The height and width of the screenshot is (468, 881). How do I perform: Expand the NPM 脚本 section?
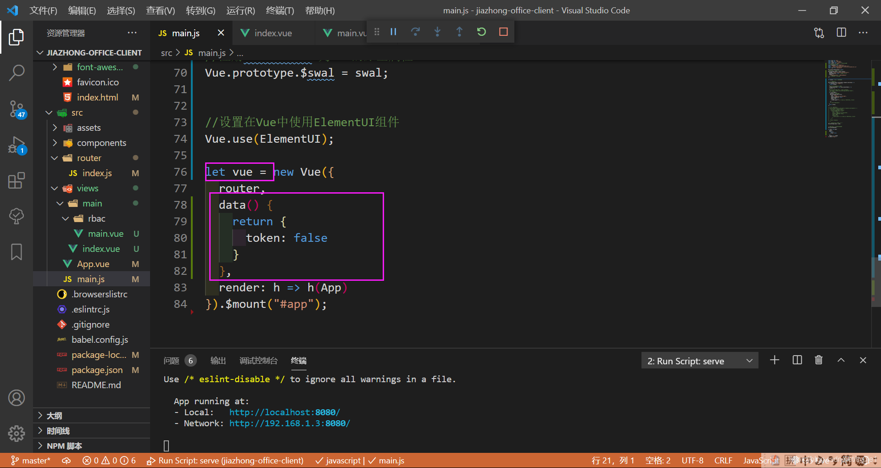pyautogui.click(x=92, y=446)
